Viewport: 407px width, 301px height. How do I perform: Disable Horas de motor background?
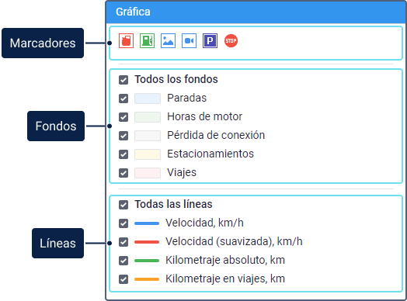click(x=123, y=117)
